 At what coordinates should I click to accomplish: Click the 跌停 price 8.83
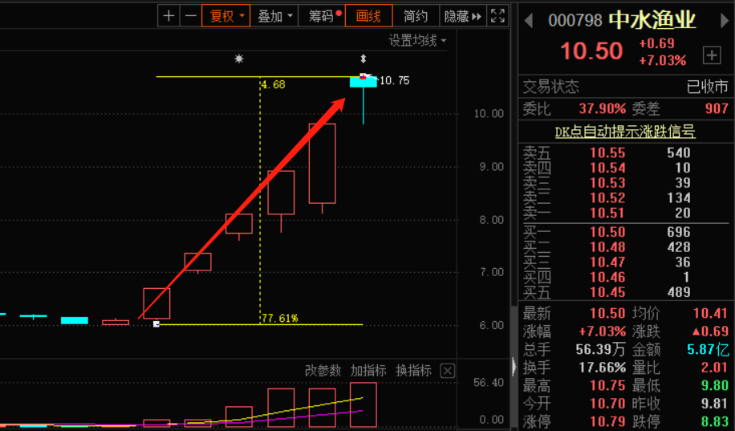coord(715,421)
